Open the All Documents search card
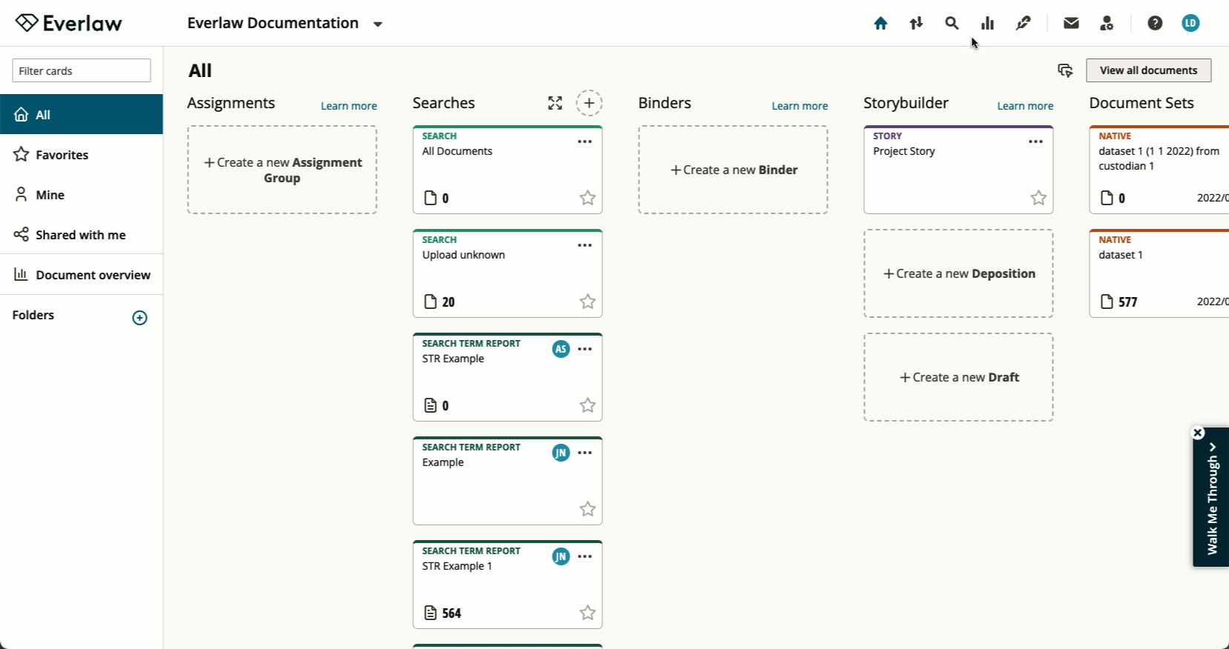Screen dimensions: 1229x649 (507, 170)
